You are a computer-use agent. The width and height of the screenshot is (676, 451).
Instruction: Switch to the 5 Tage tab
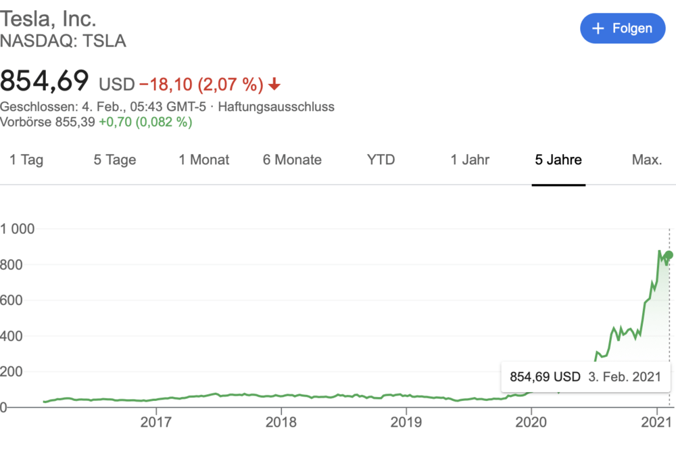pos(115,160)
